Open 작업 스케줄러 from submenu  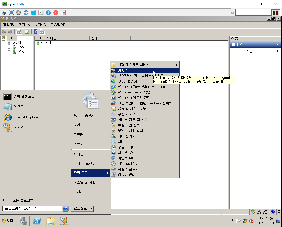145,163
